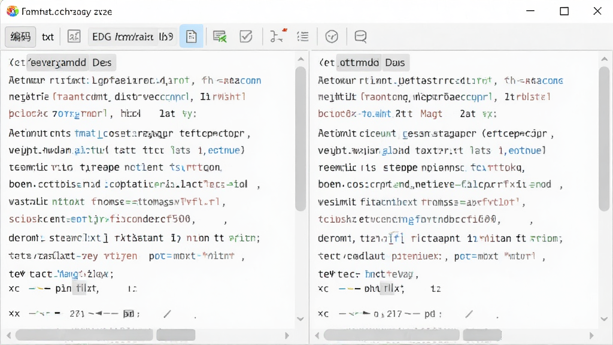
Task: Click the left pane scroll up arrow
Action: click(x=301, y=59)
